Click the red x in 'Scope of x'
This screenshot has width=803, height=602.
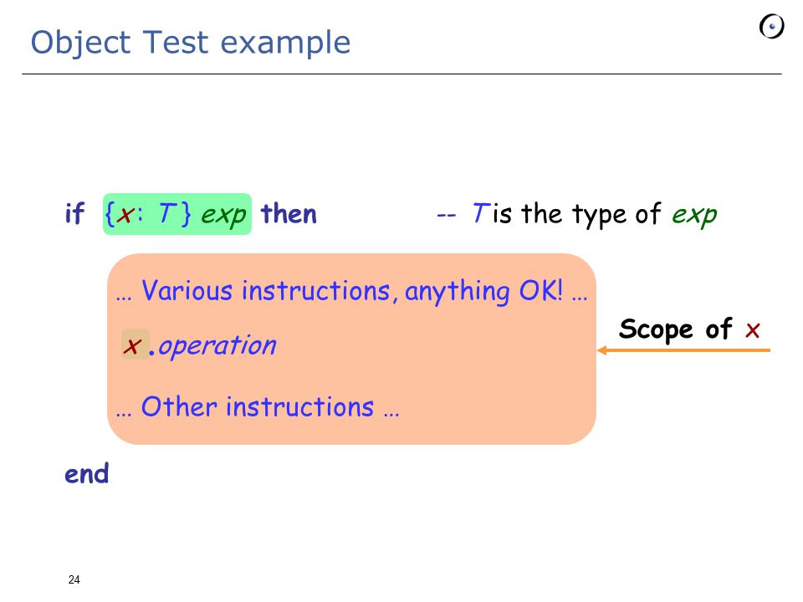[753, 330]
